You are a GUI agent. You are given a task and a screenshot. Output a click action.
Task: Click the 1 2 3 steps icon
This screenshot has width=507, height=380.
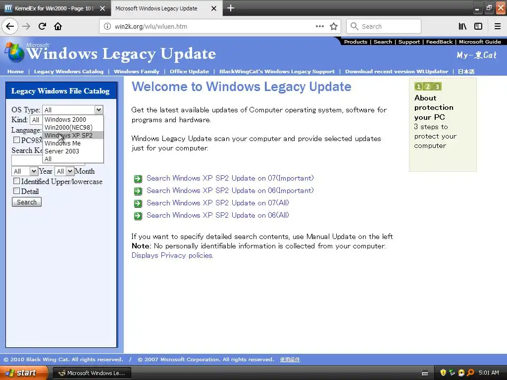click(427, 86)
